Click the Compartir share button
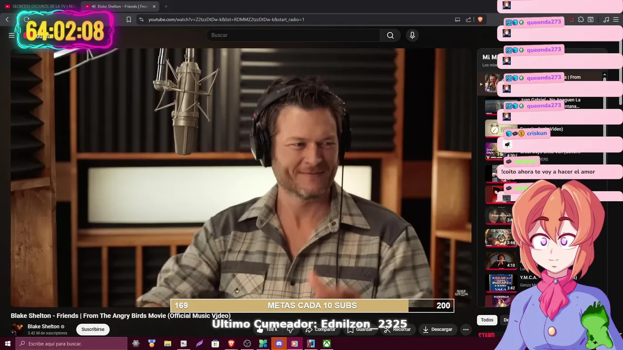Screen dimensions: 623x350 point(321,329)
